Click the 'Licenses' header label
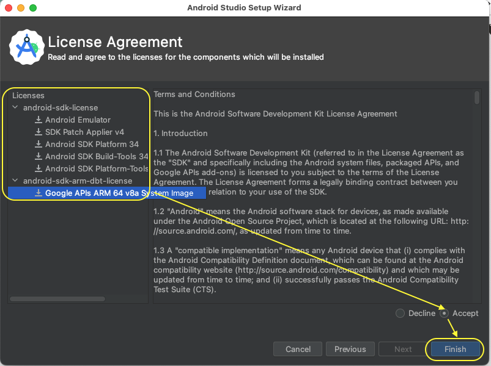The width and height of the screenshot is (491, 366). [x=28, y=95]
